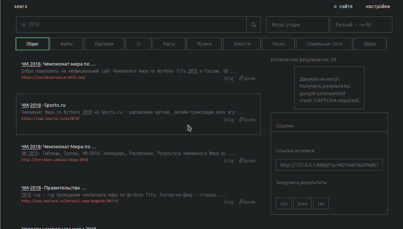The height and width of the screenshot is (229, 403).
Task: Open archive link for Sports.ru result
Action: pos(247,120)
